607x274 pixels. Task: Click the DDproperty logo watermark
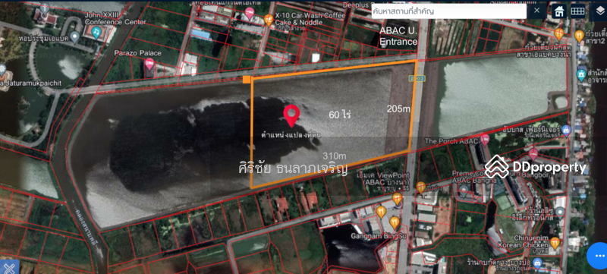[x=536, y=167]
